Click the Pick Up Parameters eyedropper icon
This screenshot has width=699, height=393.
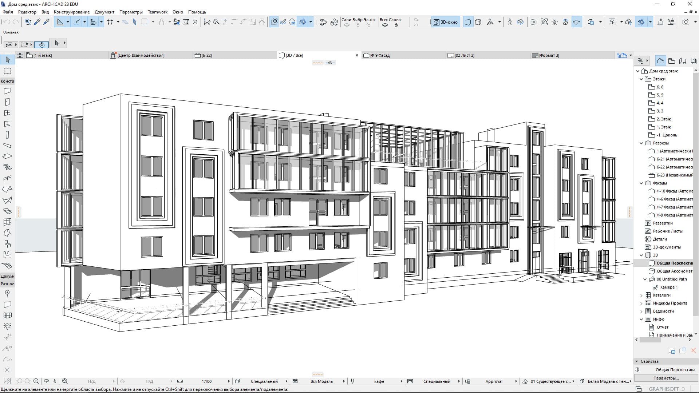tap(37, 22)
